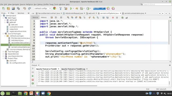Create a new file from the toolbar

(x=3, y=9)
